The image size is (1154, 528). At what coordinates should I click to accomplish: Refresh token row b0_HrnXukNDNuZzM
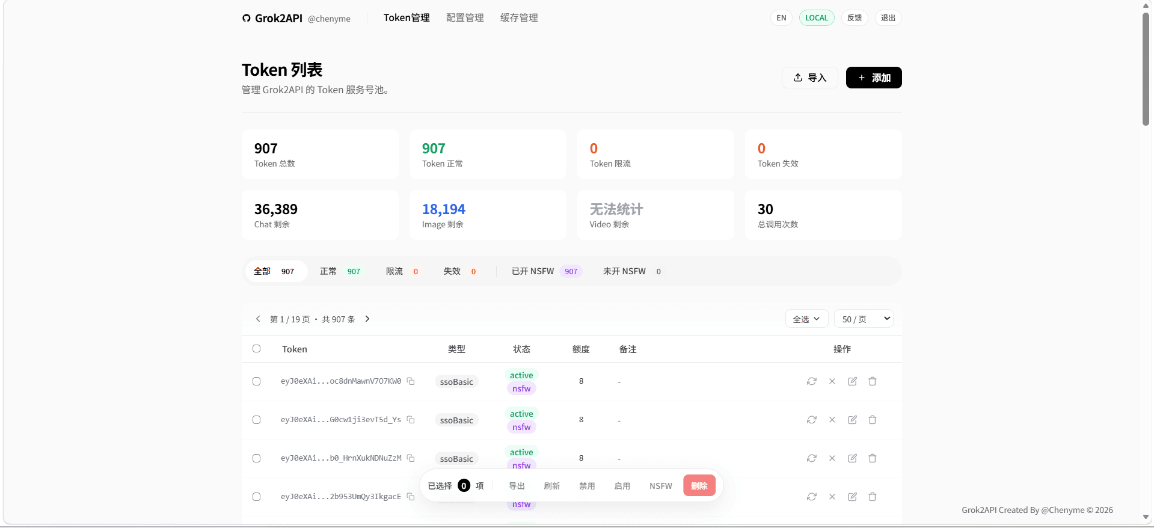point(812,458)
